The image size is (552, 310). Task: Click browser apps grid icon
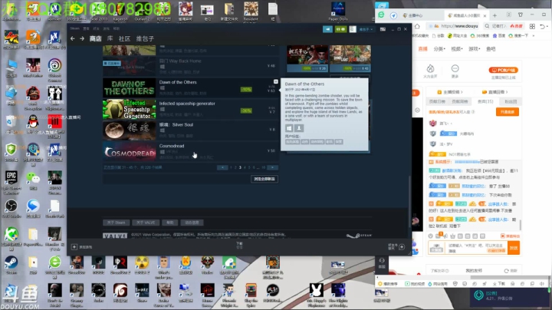(532, 26)
